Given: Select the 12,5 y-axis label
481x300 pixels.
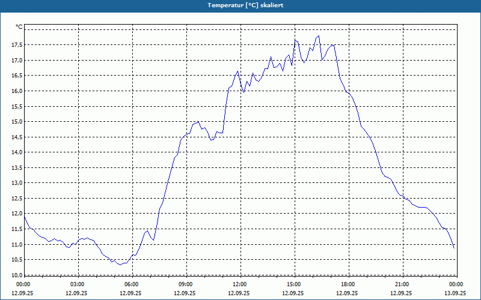Looking at the screenshot, I should click(17, 199).
